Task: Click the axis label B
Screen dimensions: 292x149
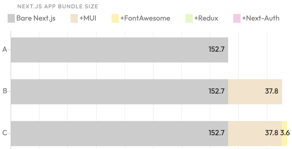Action: [x=5, y=91]
